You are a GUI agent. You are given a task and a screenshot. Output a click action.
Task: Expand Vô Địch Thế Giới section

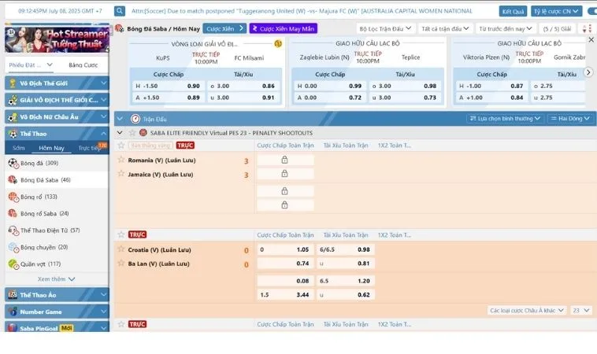[54, 83]
